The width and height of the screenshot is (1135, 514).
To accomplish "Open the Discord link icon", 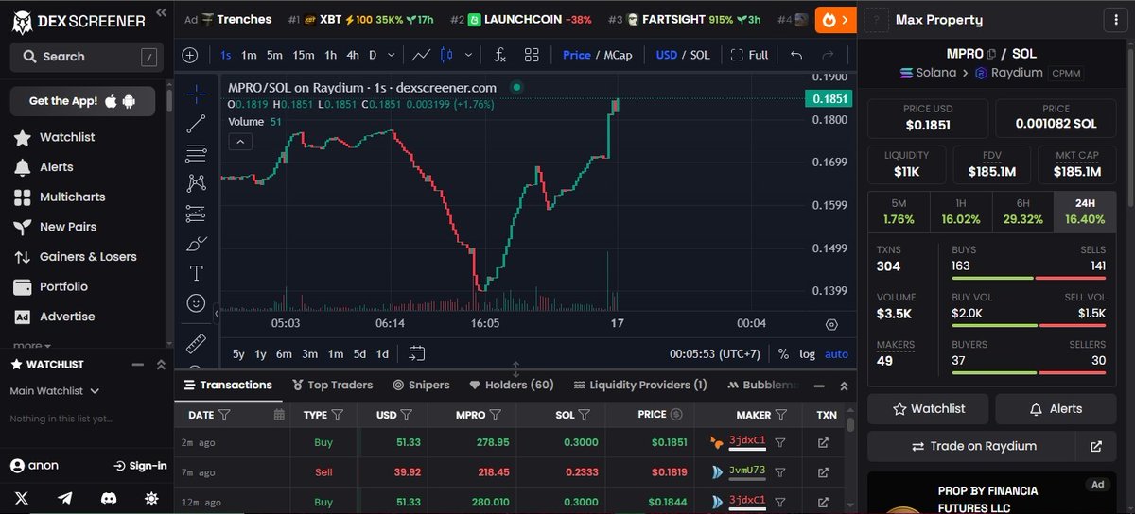I will [108, 498].
